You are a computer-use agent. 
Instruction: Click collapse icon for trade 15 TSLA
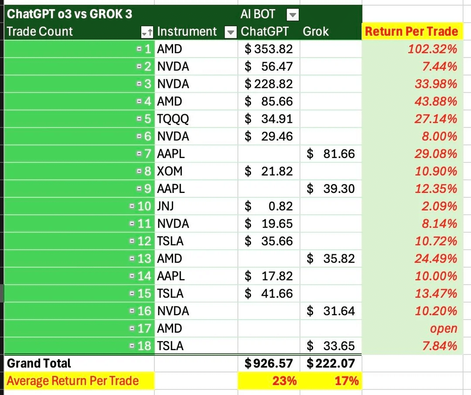tap(133, 294)
